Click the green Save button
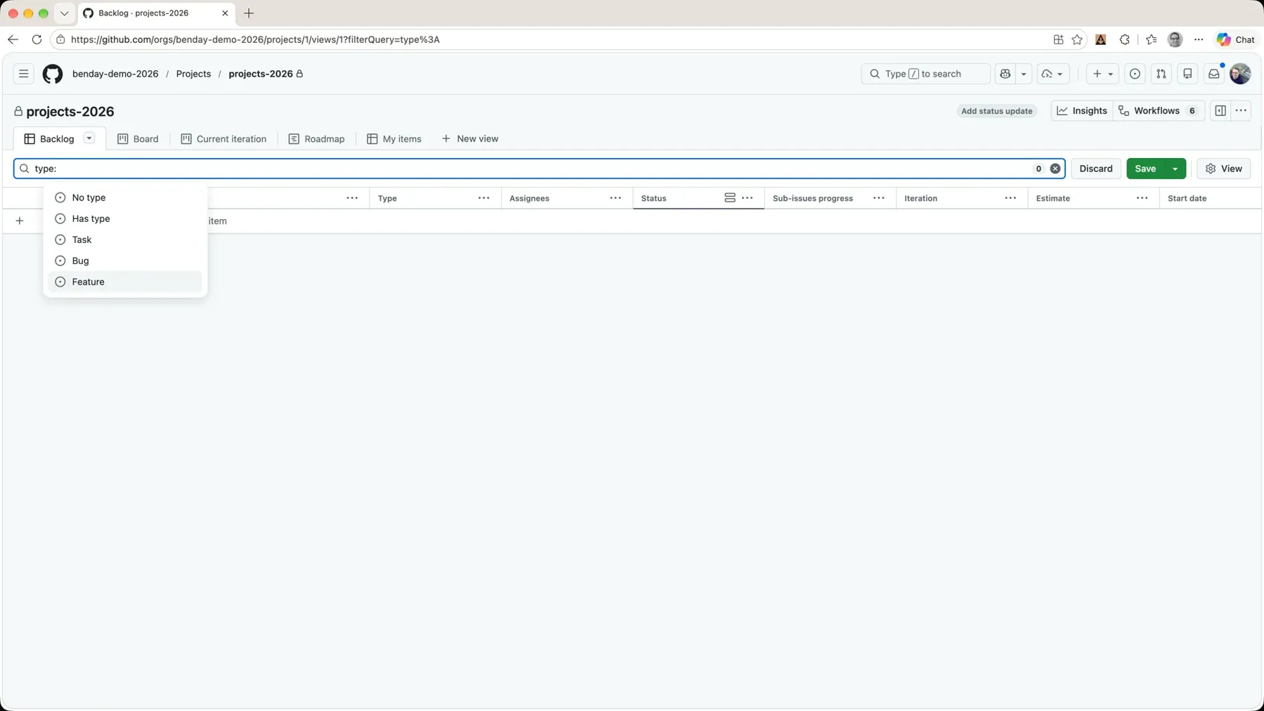 point(1145,169)
